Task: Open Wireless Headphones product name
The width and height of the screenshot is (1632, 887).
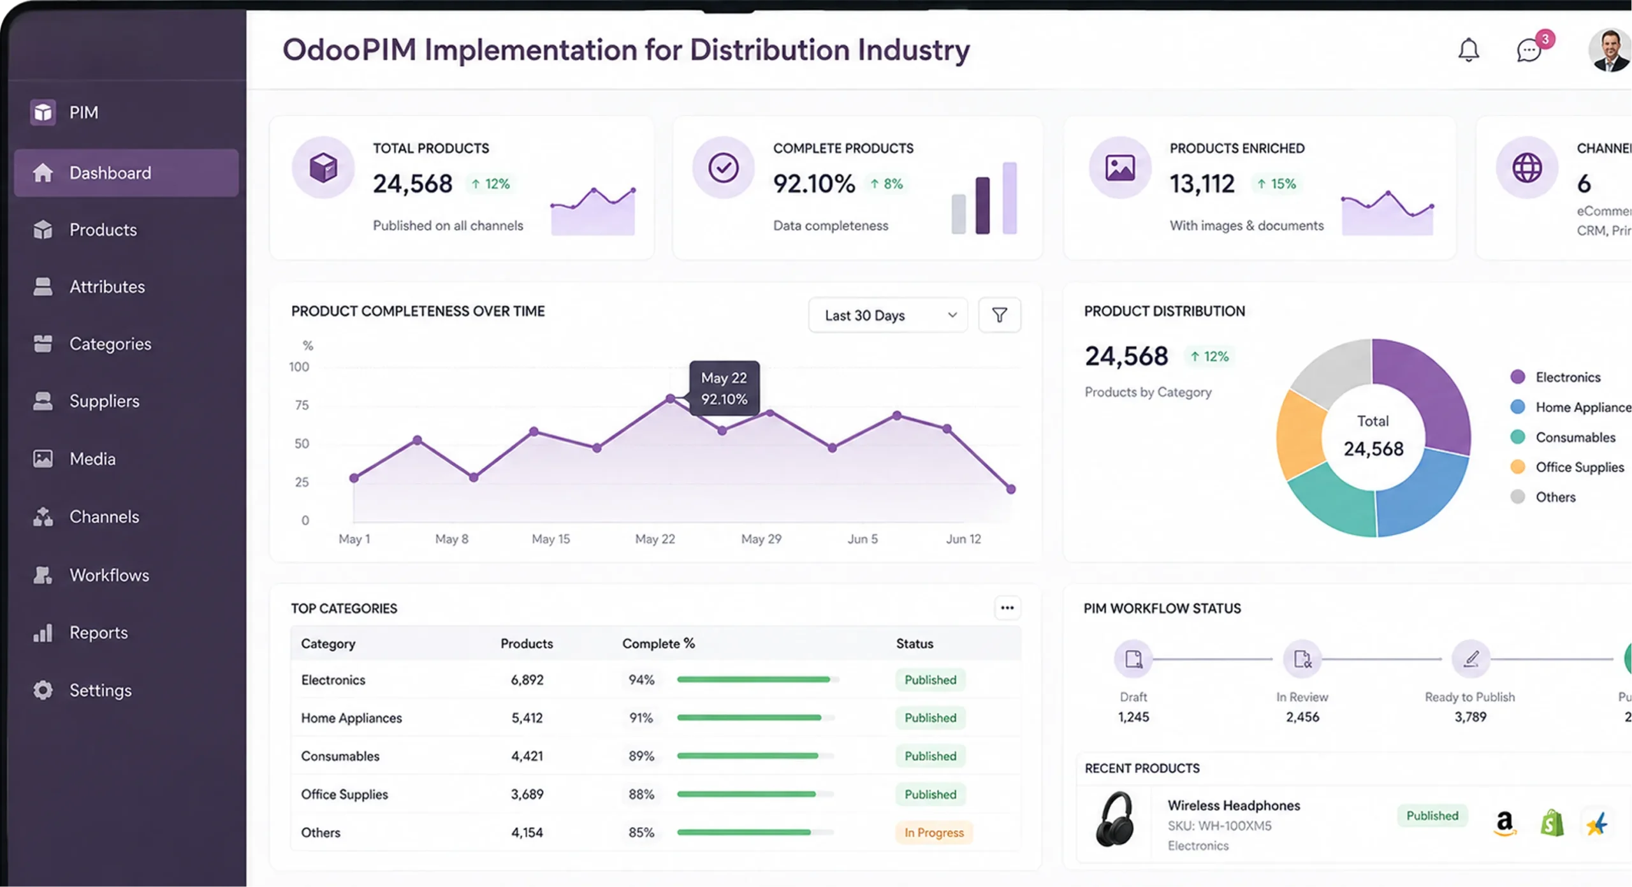Action: pos(1234,805)
